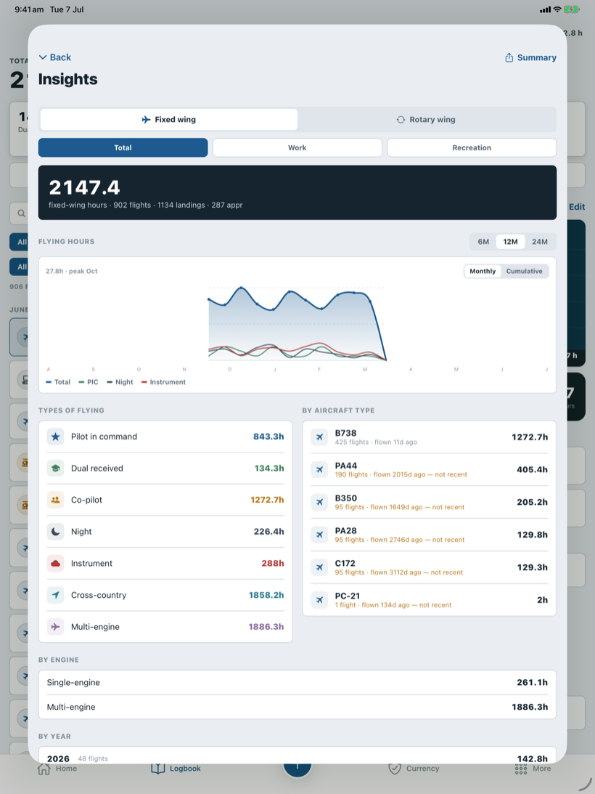Tap the airplane icon in Fixed wing
Screen dimensions: 595x794
(x=147, y=120)
